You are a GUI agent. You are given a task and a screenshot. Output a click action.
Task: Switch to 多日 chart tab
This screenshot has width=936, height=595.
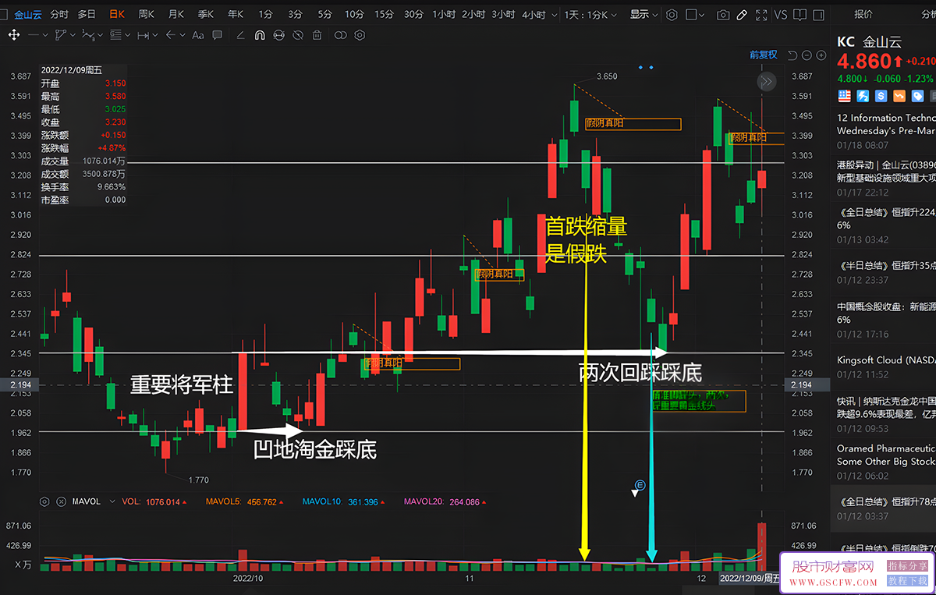pos(87,15)
